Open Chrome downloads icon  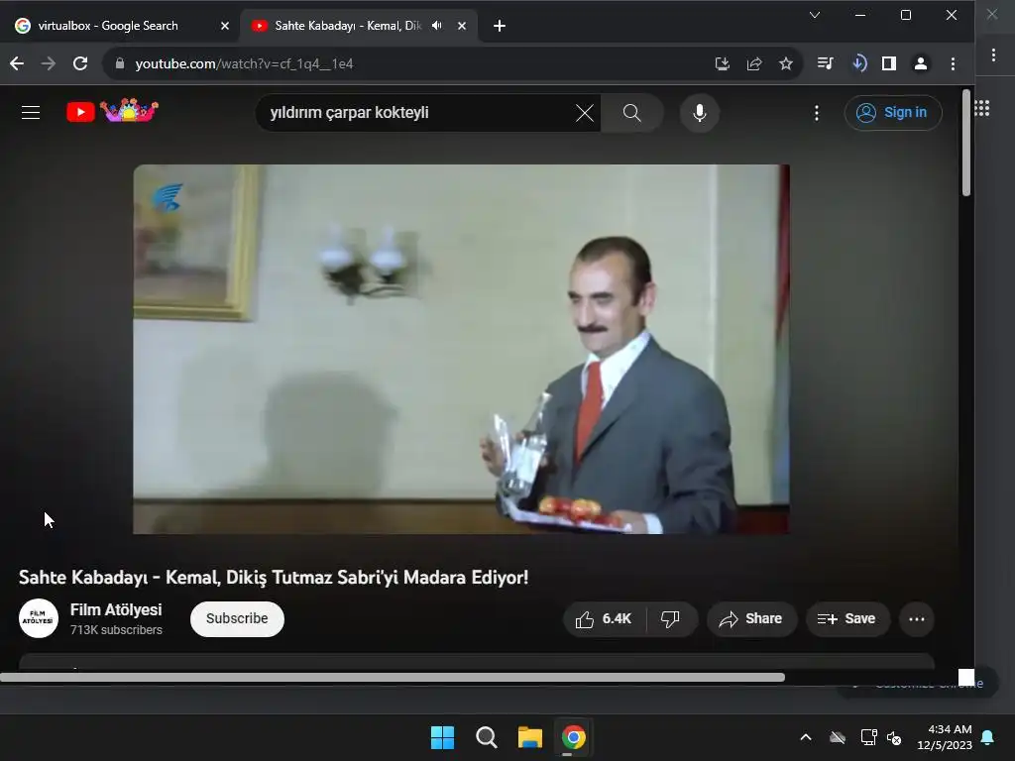point(859,63)
